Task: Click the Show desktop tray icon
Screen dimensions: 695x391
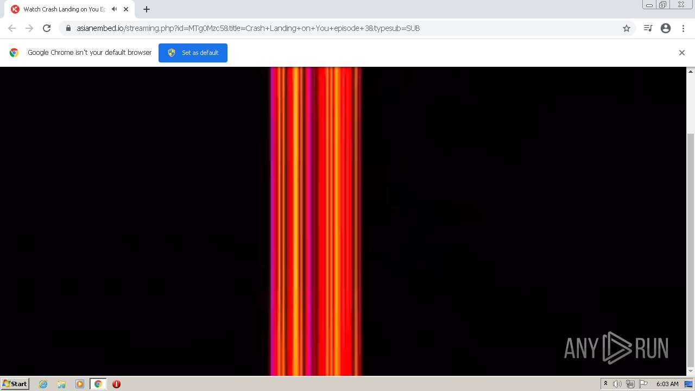Action: [x=689, y=384]
